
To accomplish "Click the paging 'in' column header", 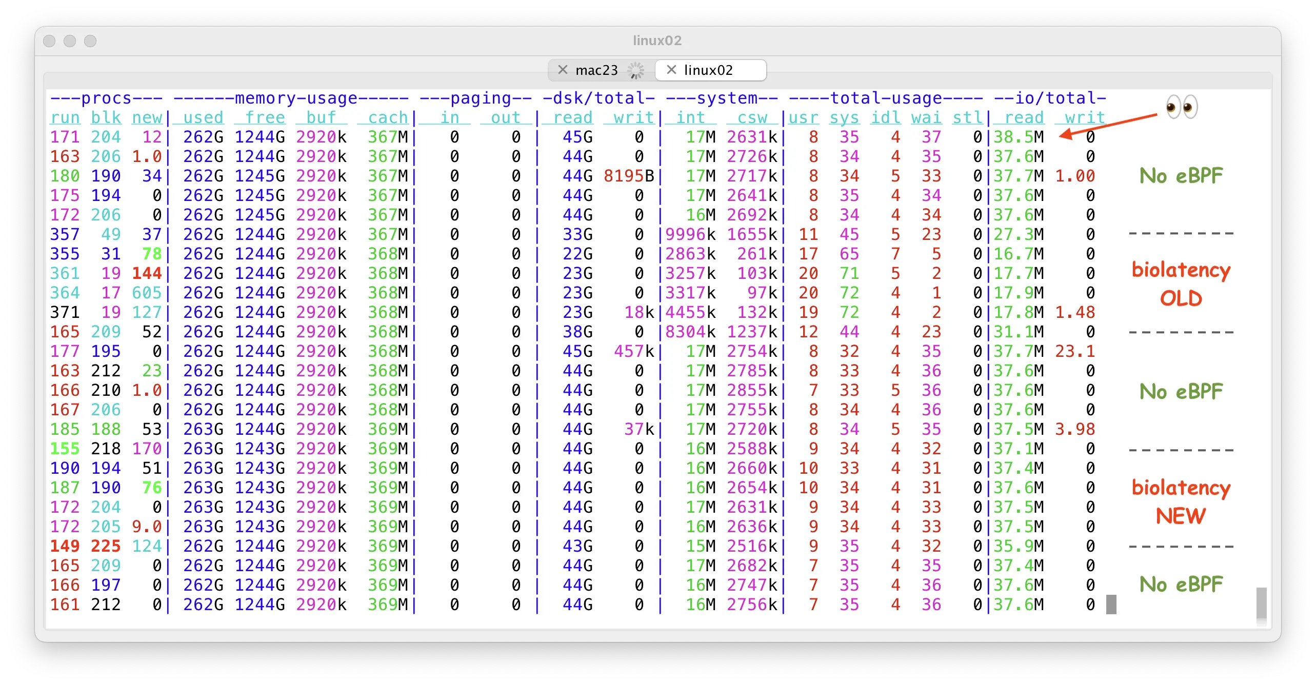I will pyautogui.click(x=450, y=117).
